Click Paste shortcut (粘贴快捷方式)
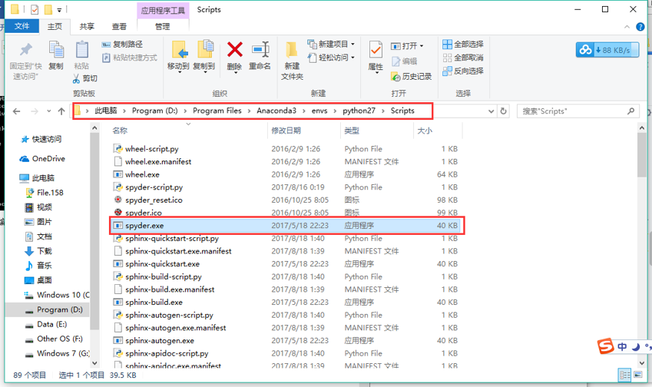The image size is (652, 387). (130, 58)
